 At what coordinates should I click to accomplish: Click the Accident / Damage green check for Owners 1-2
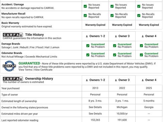tap(85, 6)
